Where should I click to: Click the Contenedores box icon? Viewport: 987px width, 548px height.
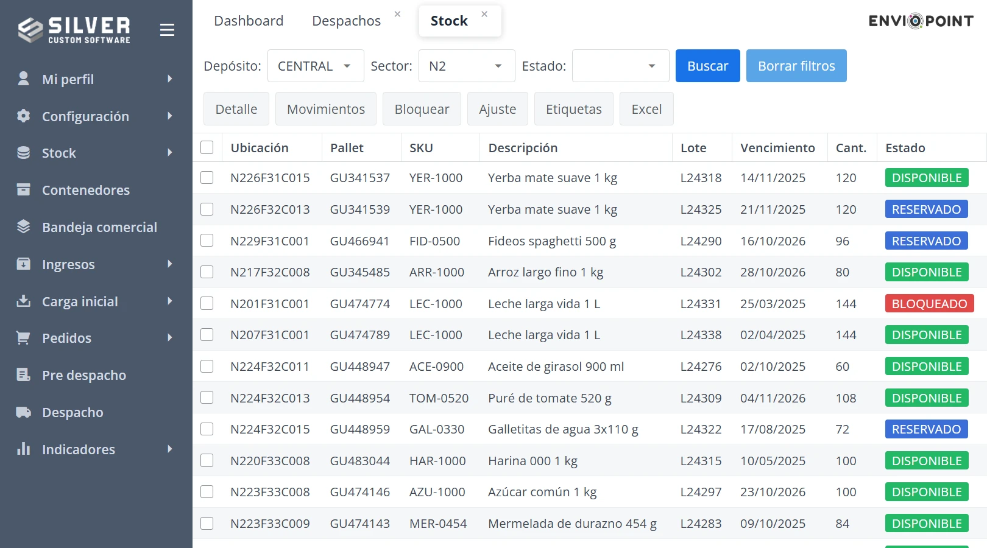tap(23, 190)
